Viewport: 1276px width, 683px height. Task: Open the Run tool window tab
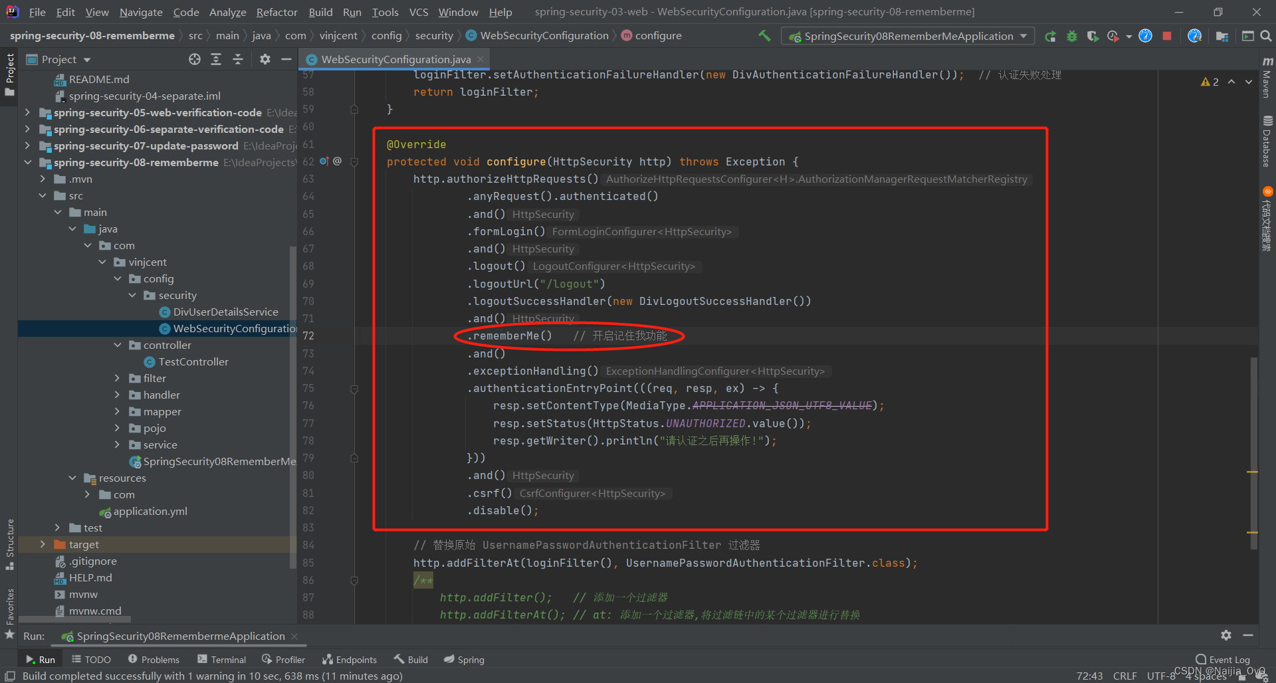pyautogui.click(x=40, y=660)
